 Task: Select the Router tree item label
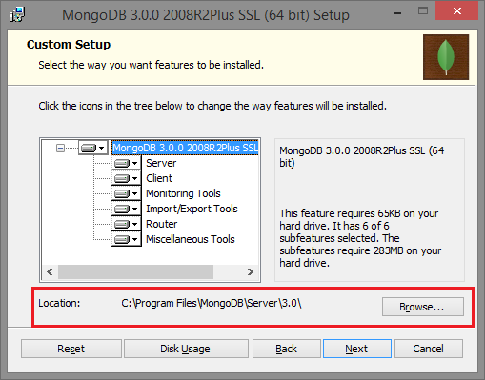(162, 224)
